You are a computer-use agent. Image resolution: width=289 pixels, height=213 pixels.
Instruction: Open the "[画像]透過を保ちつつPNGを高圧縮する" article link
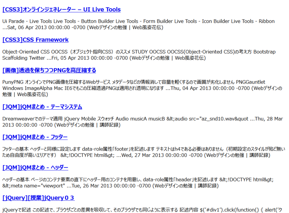pos(49,70)
